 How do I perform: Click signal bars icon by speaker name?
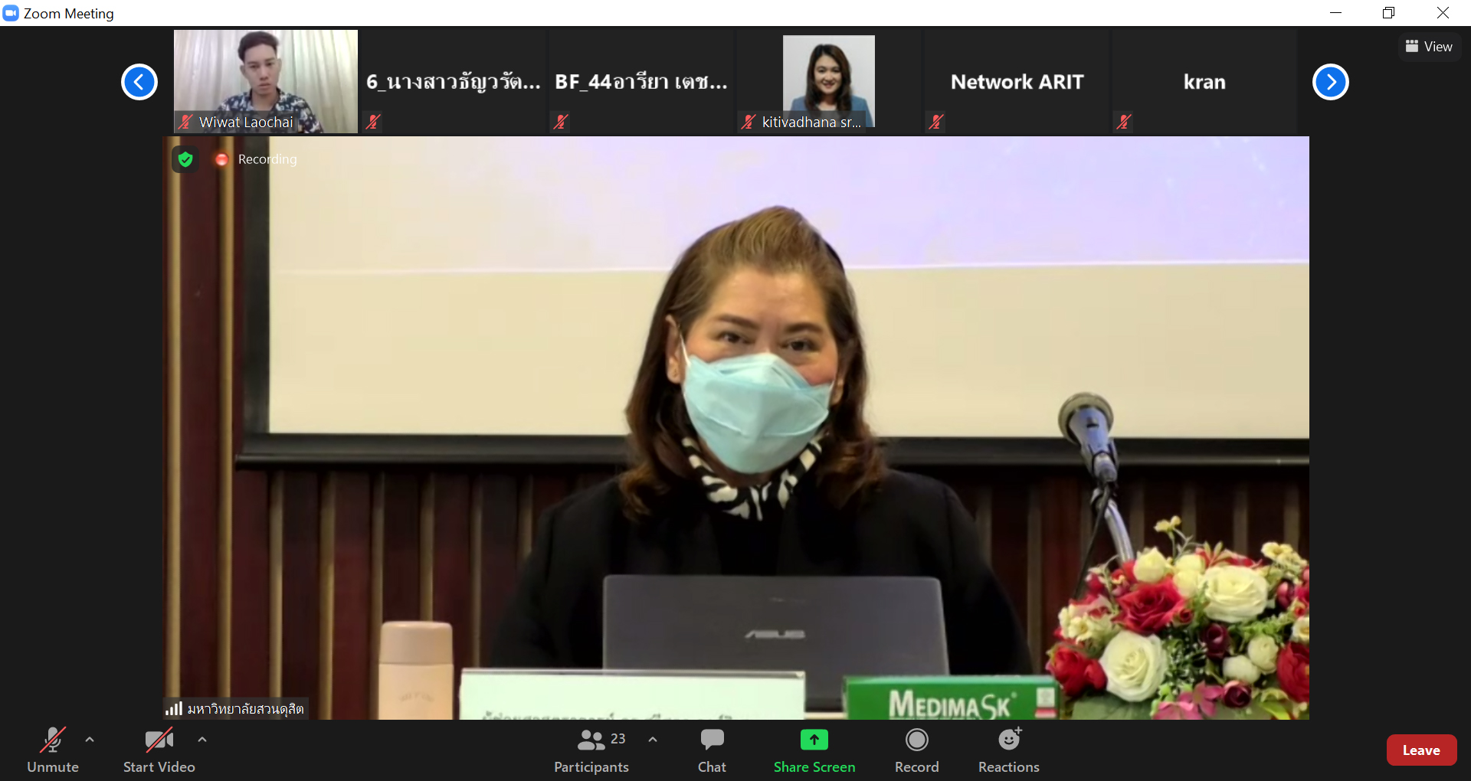[x=174, y=709]
